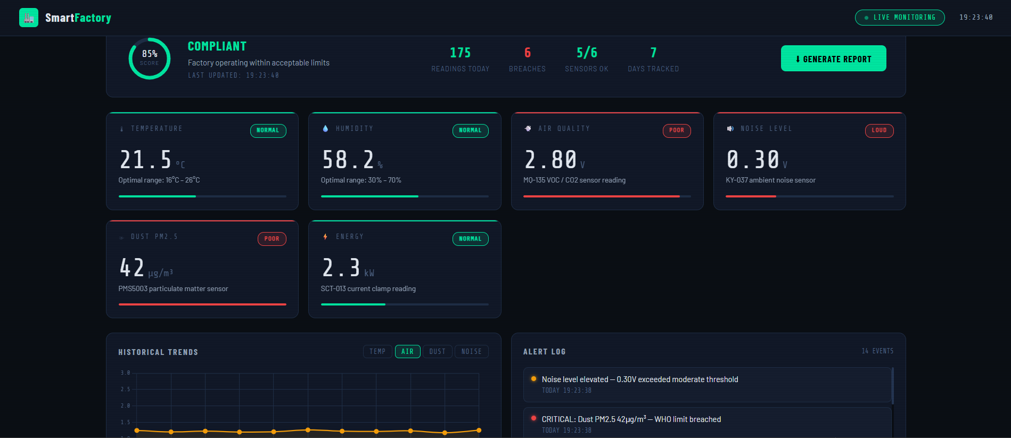
Task: Click the Noise Level progress bar
Action: pyautogui.click(x=809, y=196)
